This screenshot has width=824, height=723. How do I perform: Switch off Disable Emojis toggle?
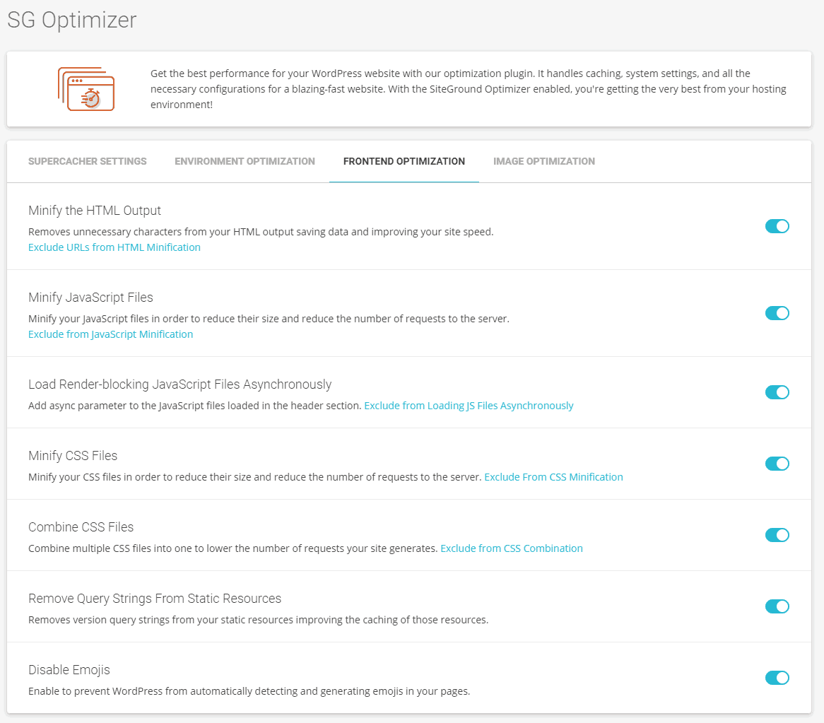click(777, 678)
